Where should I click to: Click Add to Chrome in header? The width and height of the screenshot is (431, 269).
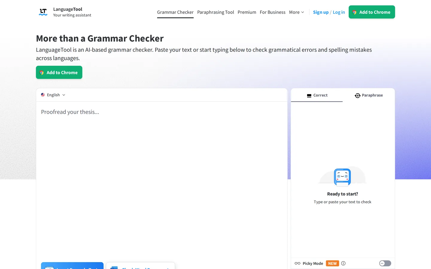click(372, 12)
